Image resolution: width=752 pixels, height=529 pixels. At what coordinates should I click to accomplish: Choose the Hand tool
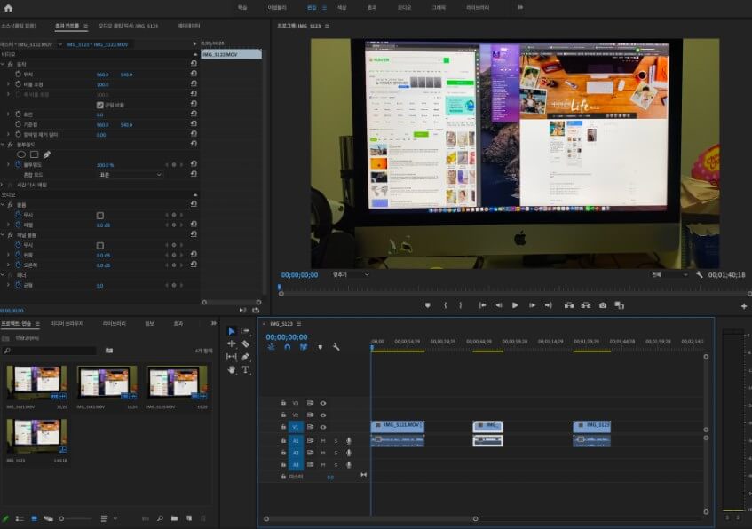[x=232, y=369]
